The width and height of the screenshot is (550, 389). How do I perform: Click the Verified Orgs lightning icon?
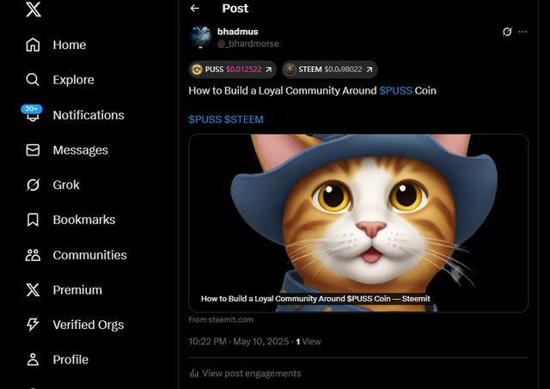(x=33, y=325)
